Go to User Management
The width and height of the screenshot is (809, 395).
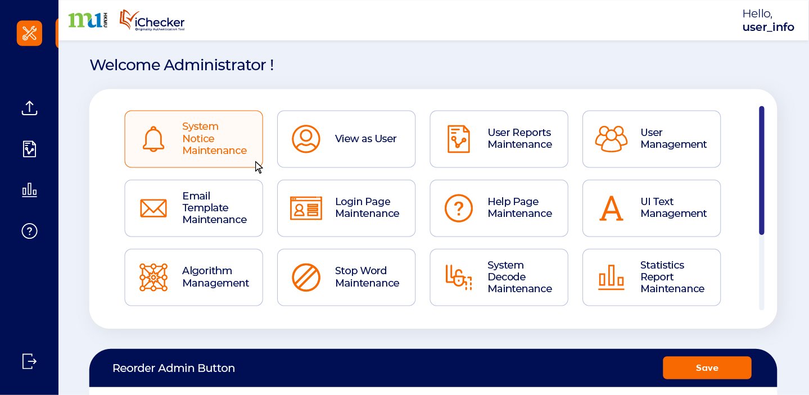(x=652, y=139)
